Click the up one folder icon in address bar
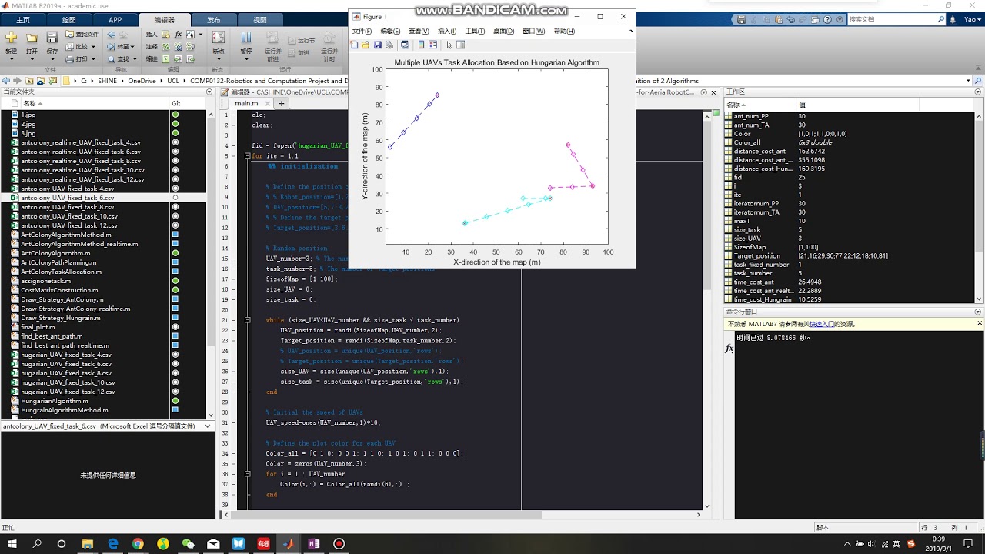985x554 pixels. [29, 81]
